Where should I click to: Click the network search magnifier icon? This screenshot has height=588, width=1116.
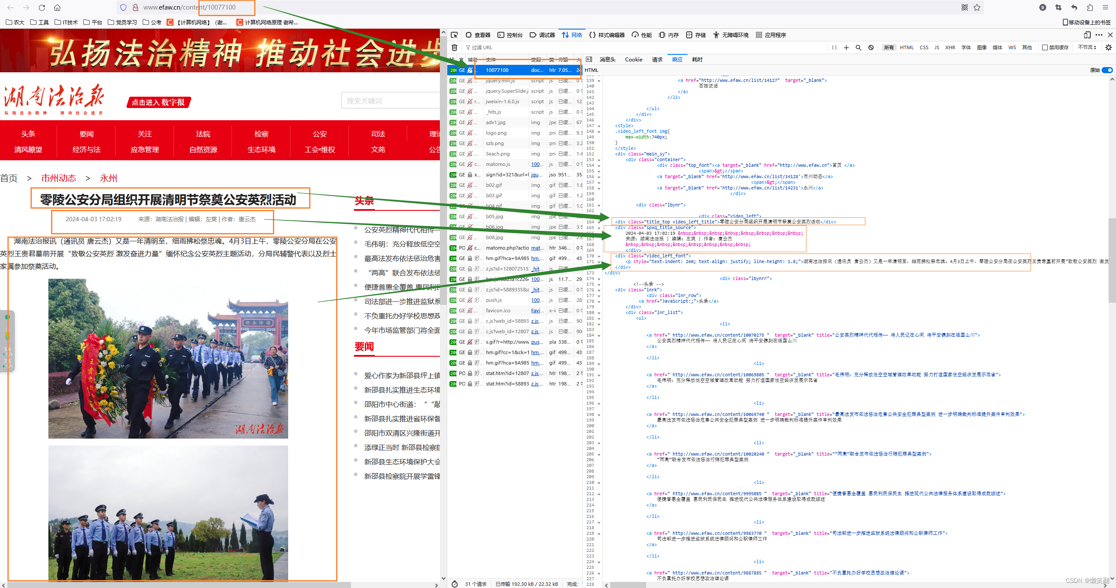858,47
